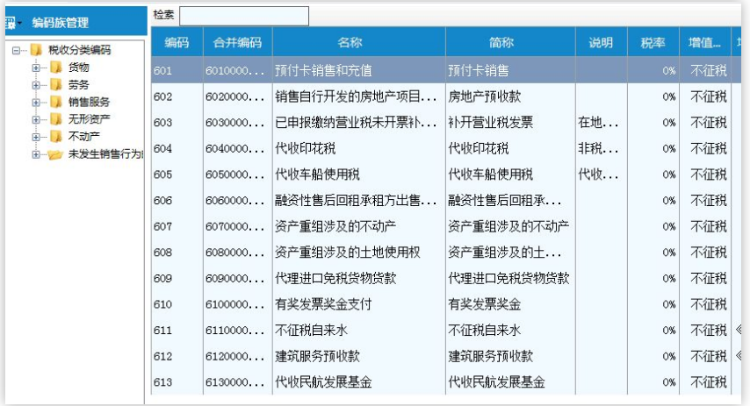Expand the 无形资产 tree node

[x=36, y=119]
